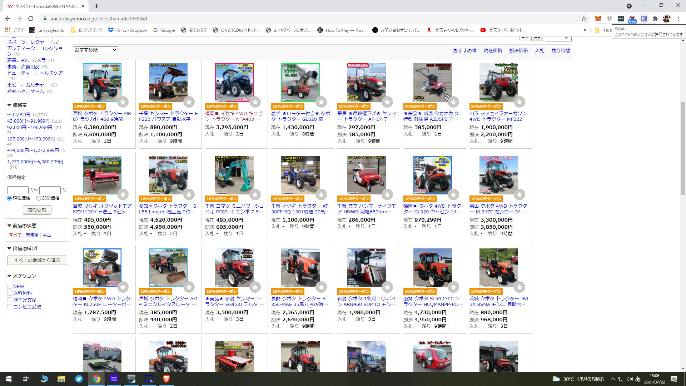The width and height of the screenshot is (686, 386).
Task: Check the NEW option checkbox
Action: pos(10,286)
